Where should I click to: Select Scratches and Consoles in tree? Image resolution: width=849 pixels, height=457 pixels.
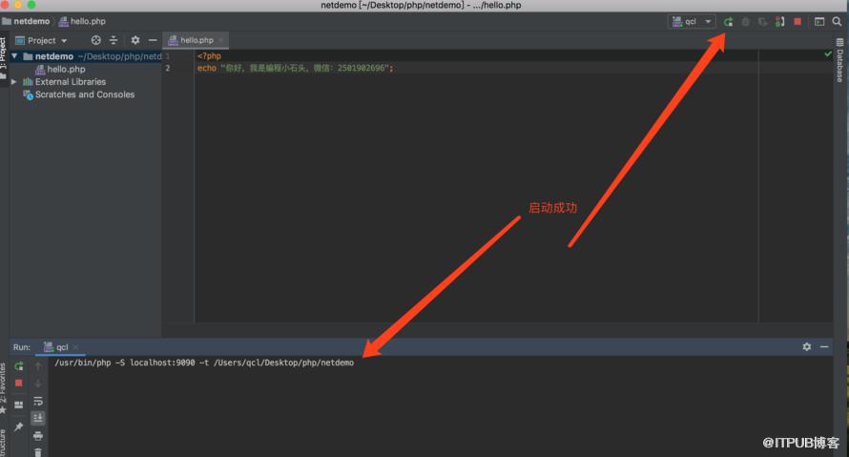coord(78,94)
